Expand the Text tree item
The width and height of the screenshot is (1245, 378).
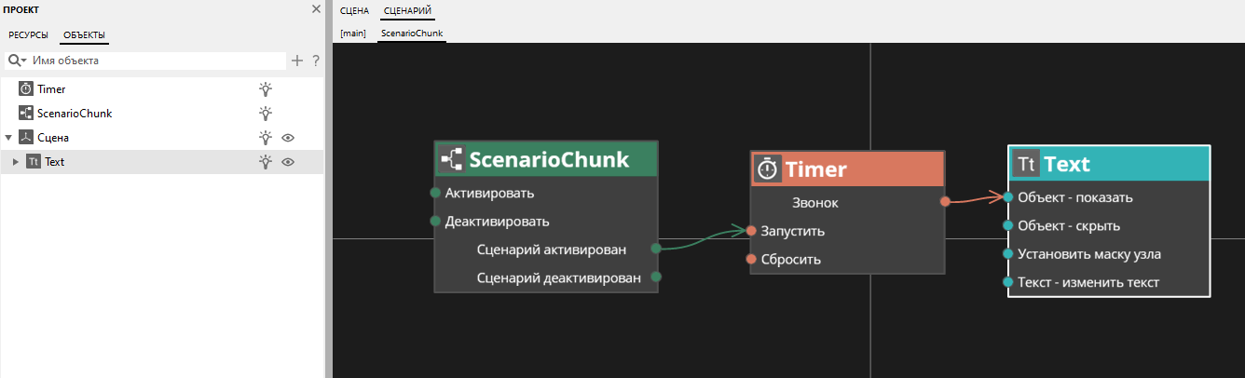(x=15, y=162)
